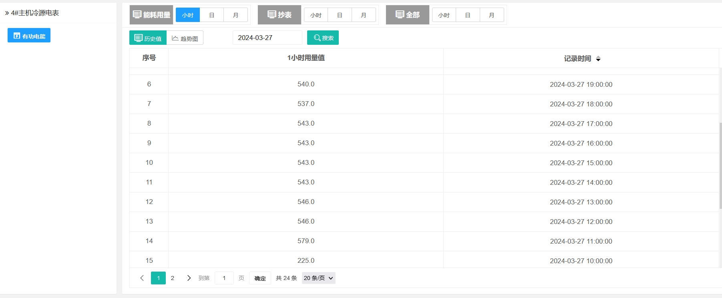
Task: Go to page 2
Action: (x=173, y=278)
